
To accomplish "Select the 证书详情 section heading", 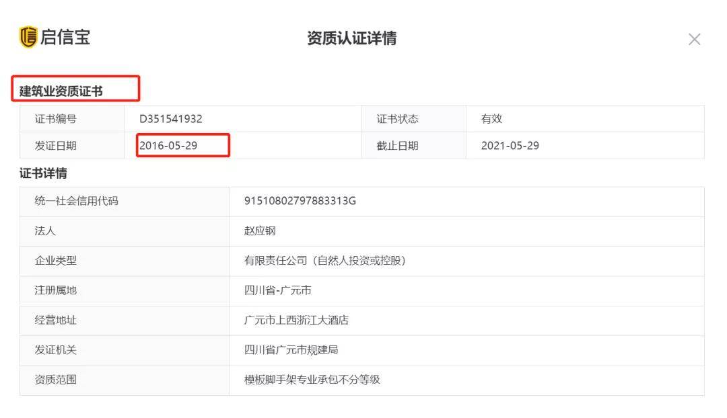I will 43,173.
